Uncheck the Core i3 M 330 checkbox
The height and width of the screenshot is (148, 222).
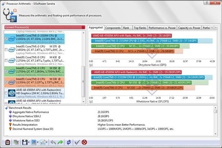click(x=6, y=82)
